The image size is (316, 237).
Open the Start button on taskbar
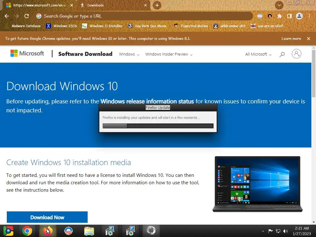(x=8, y=231)
